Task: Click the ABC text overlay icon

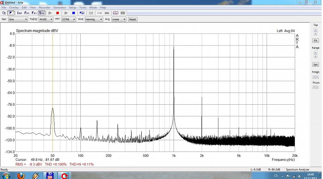Action: point(82,13)
